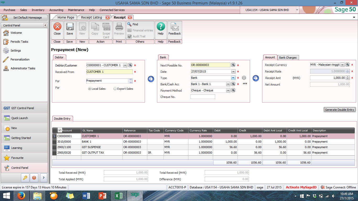Click the Cheque No. input field
The width and height of the screenshot is (358, 201).
tap(203, 97)
